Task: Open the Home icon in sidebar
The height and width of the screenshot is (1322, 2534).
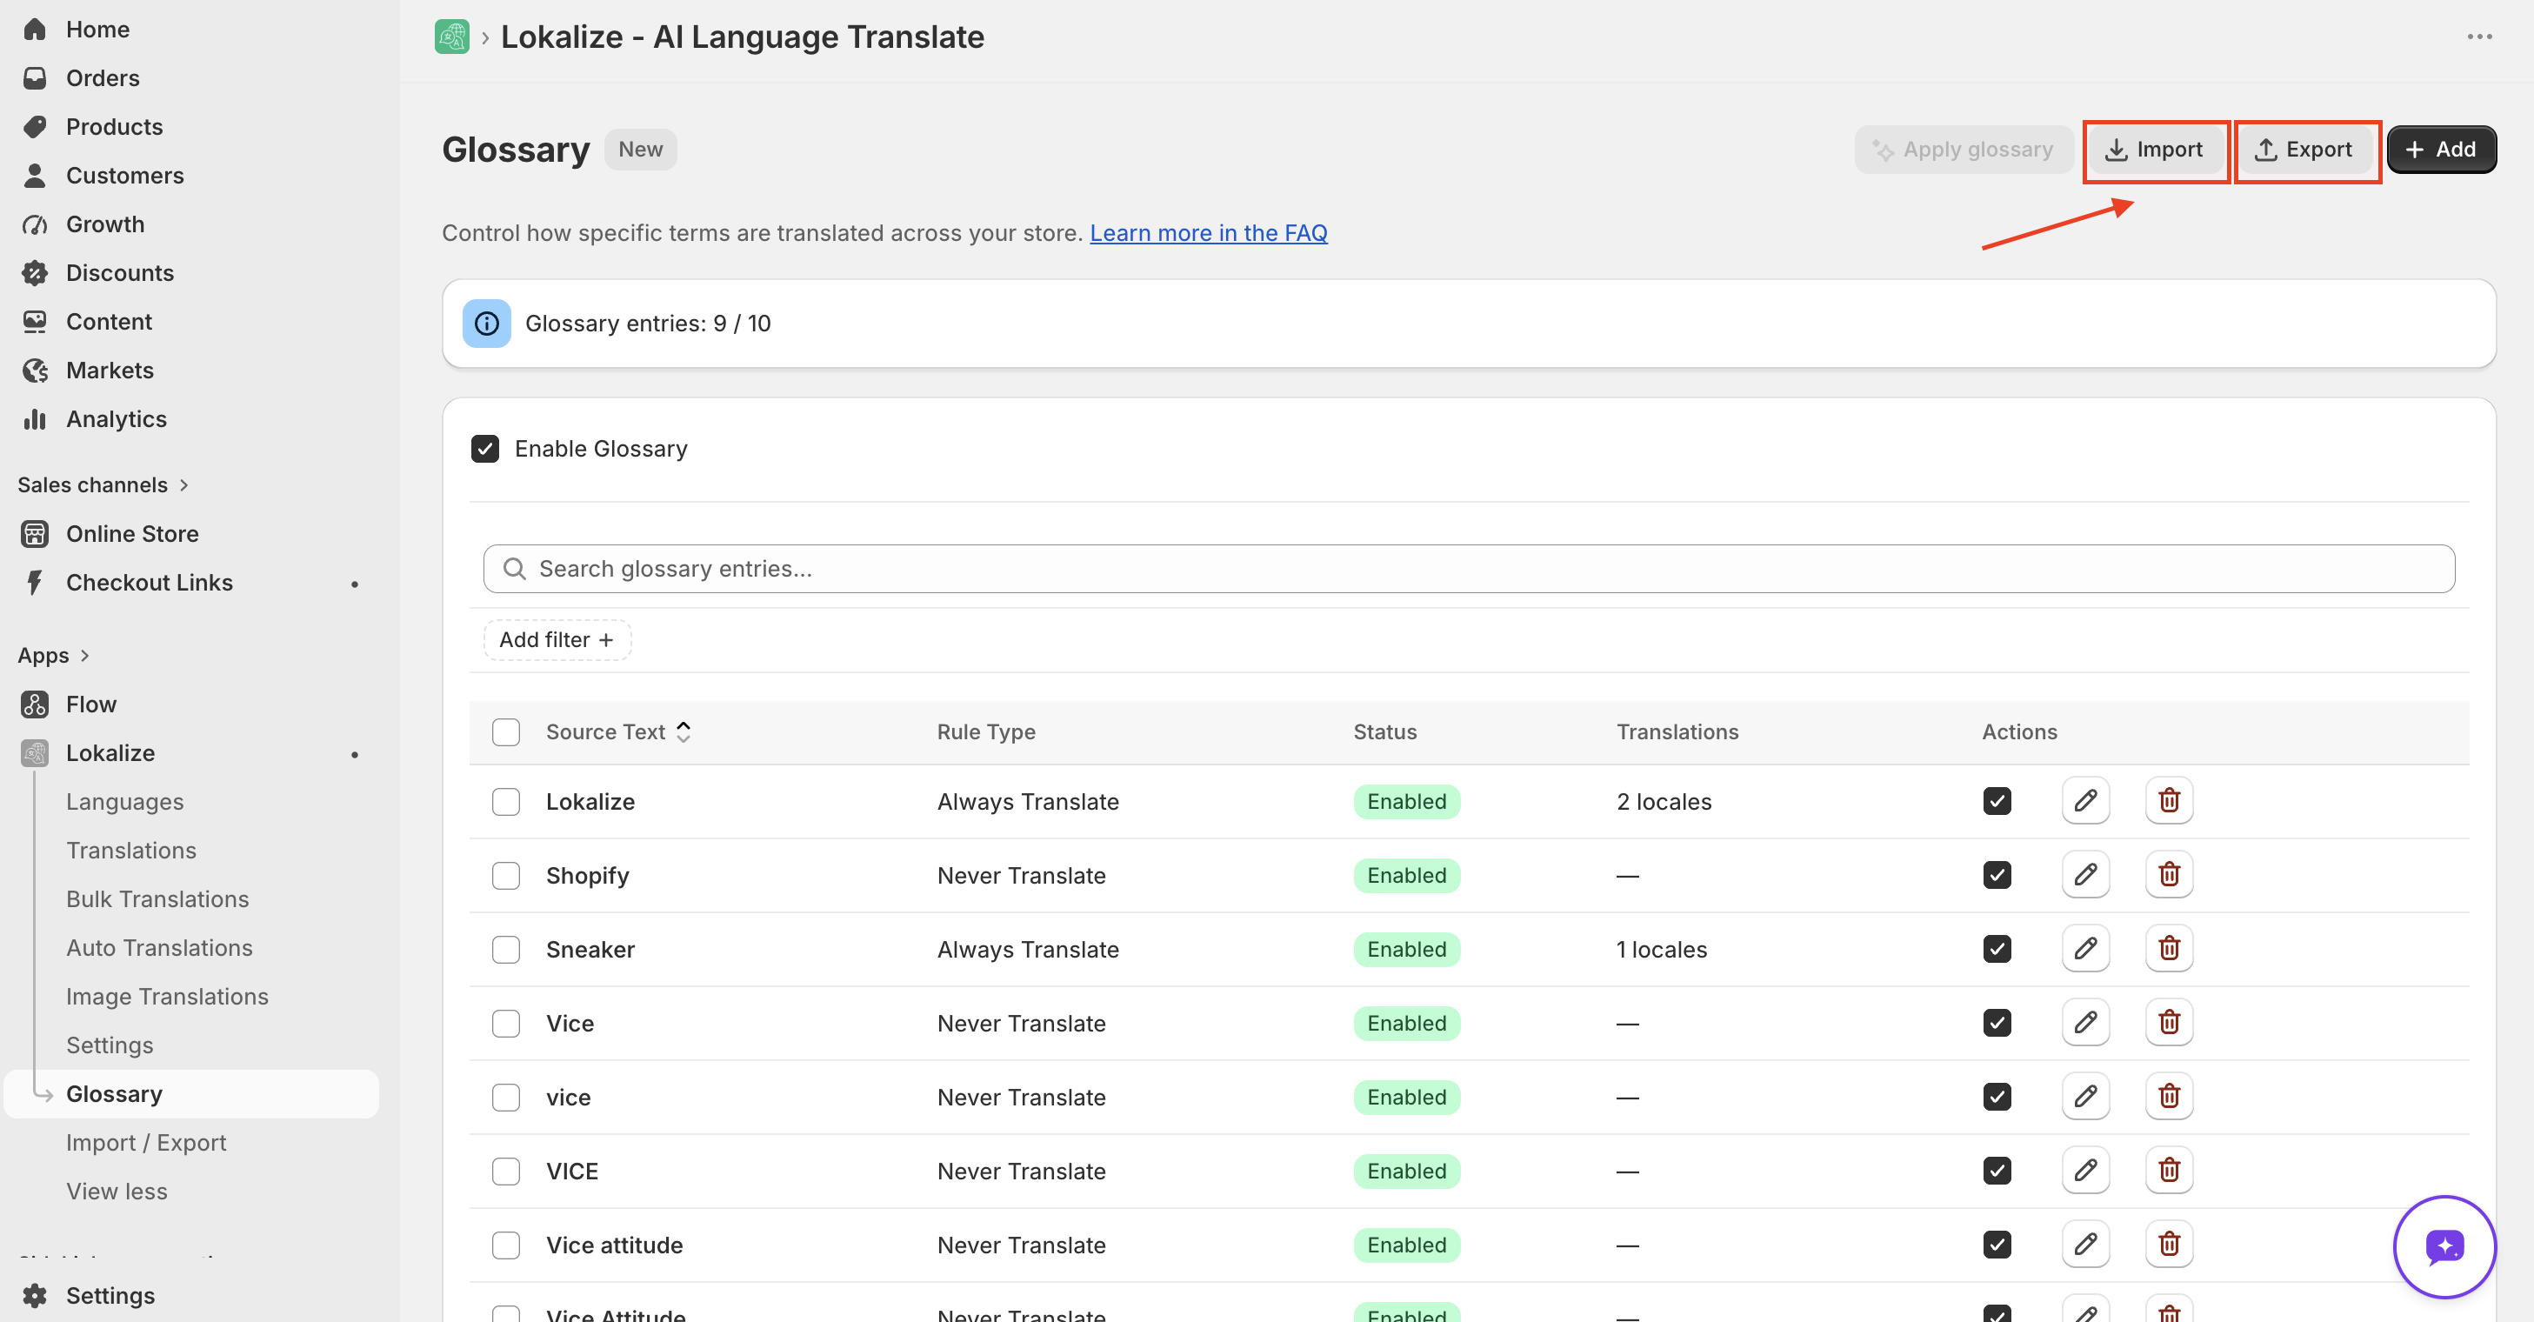Action: (x=36, y=30)
